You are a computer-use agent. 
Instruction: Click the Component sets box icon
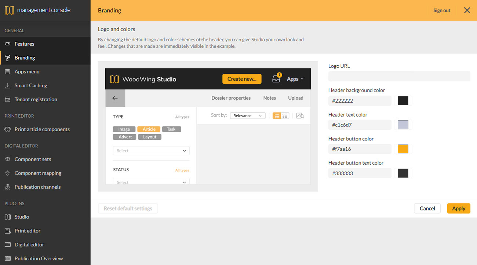tap(7, 159)
